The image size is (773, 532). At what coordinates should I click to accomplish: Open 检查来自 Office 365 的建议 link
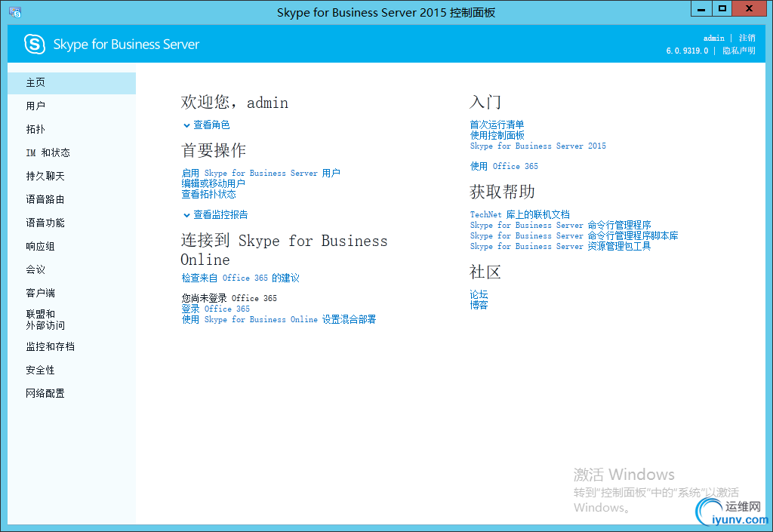pos(241,278)
